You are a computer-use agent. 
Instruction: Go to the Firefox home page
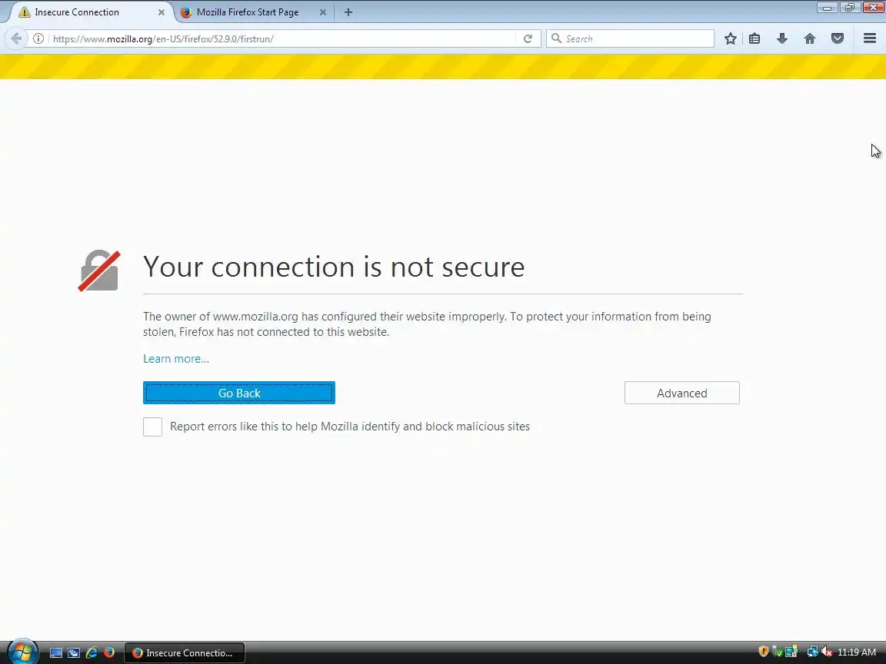click(810, 38)
